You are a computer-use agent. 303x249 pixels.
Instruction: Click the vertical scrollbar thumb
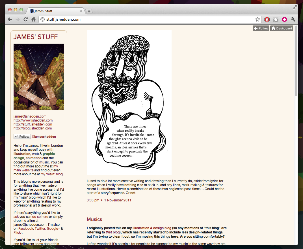(296, 61)
